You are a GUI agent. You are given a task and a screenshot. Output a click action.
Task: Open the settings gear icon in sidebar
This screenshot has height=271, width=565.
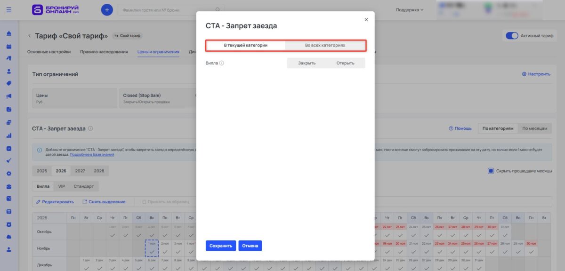[9, 174]
